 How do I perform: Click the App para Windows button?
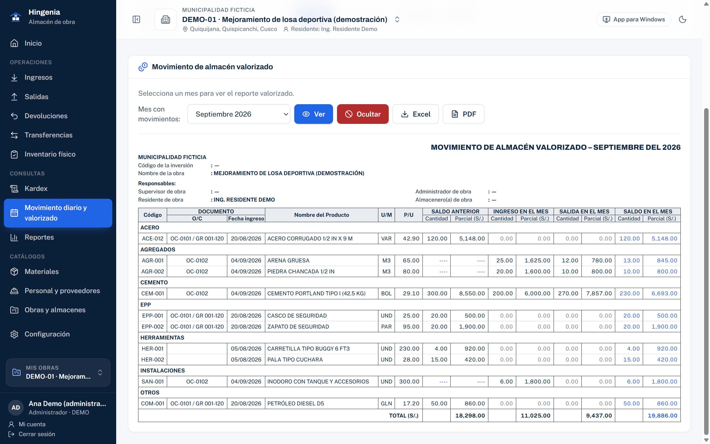[633, 19]
